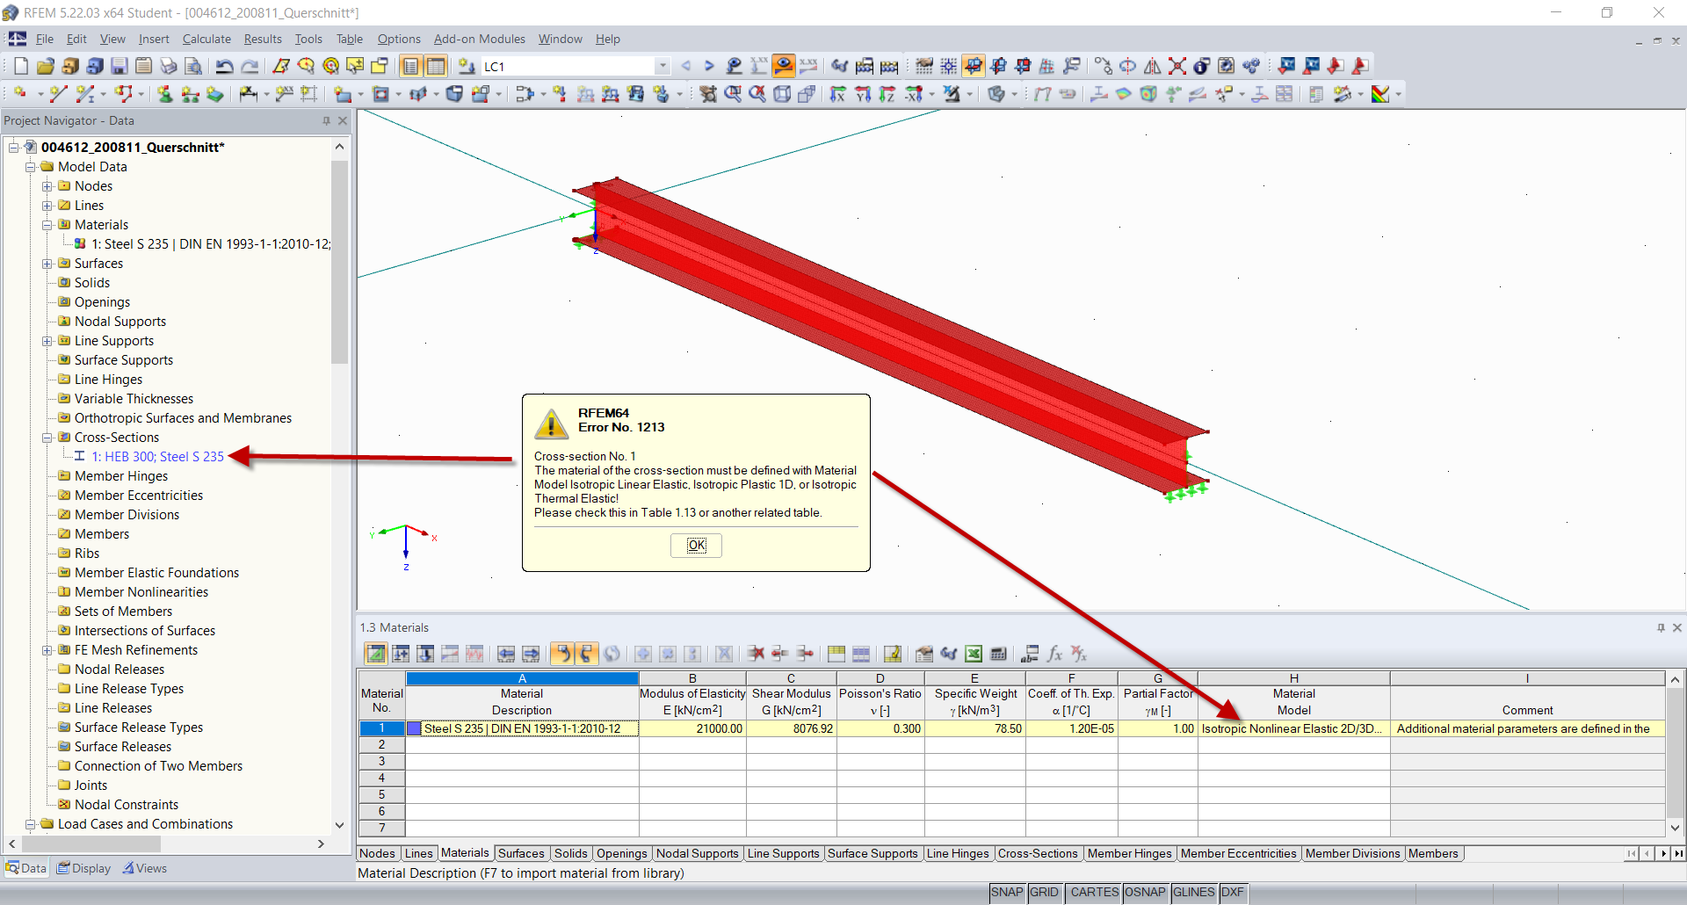Toggle the SNAP status bar button
1687x905 pixels.
pos(1007,893)
